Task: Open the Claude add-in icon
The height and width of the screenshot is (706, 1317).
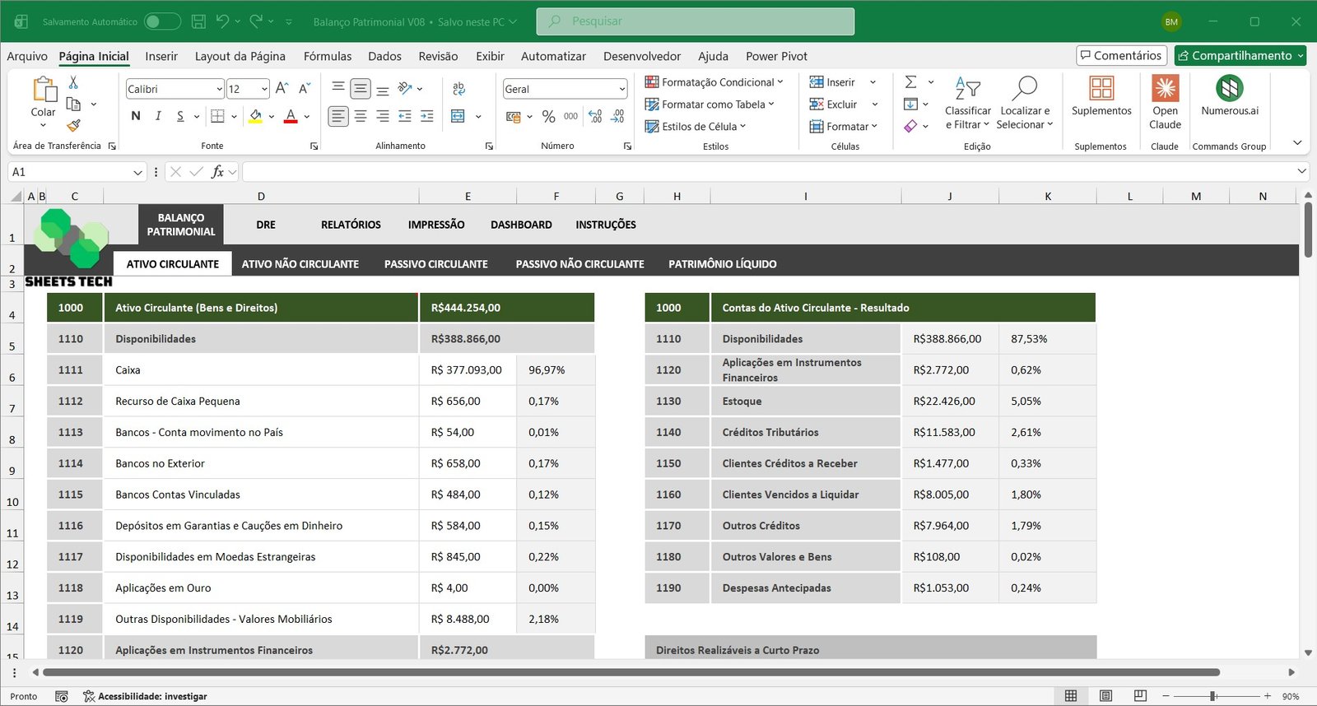Action: tap(1165, 88)
